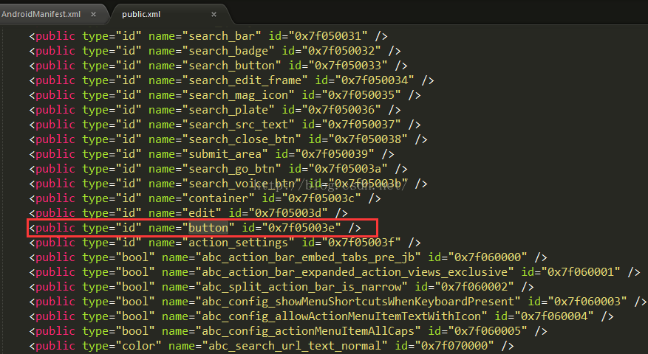Viewport: 648px width, 354px height.
Task: Click type value "bool" on abc_split_action_bar_is_narrow line
Action: [x=135, y=287]
